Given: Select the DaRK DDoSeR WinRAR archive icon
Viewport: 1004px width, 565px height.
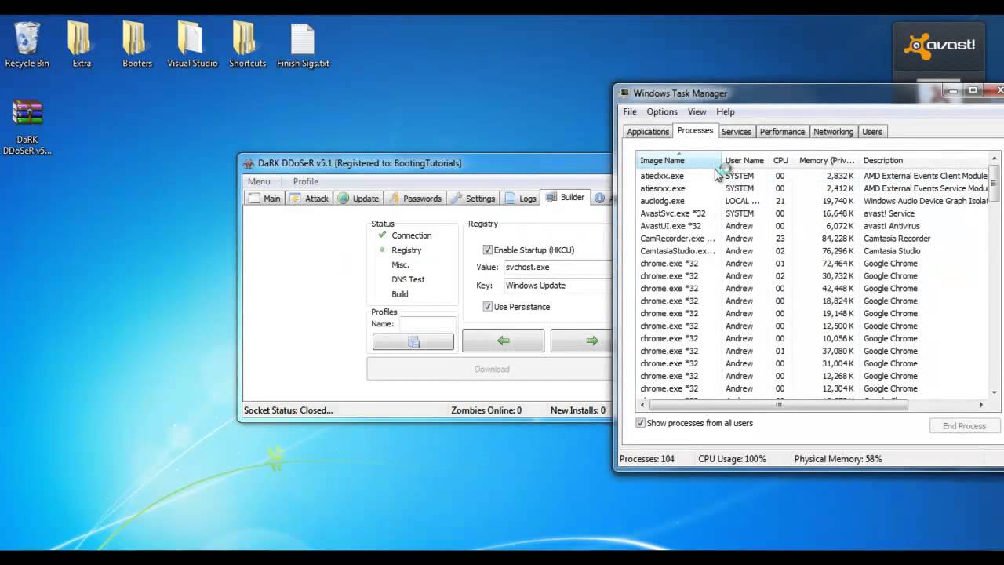Looking at the screenshot, I should click(x=27, y=127).
